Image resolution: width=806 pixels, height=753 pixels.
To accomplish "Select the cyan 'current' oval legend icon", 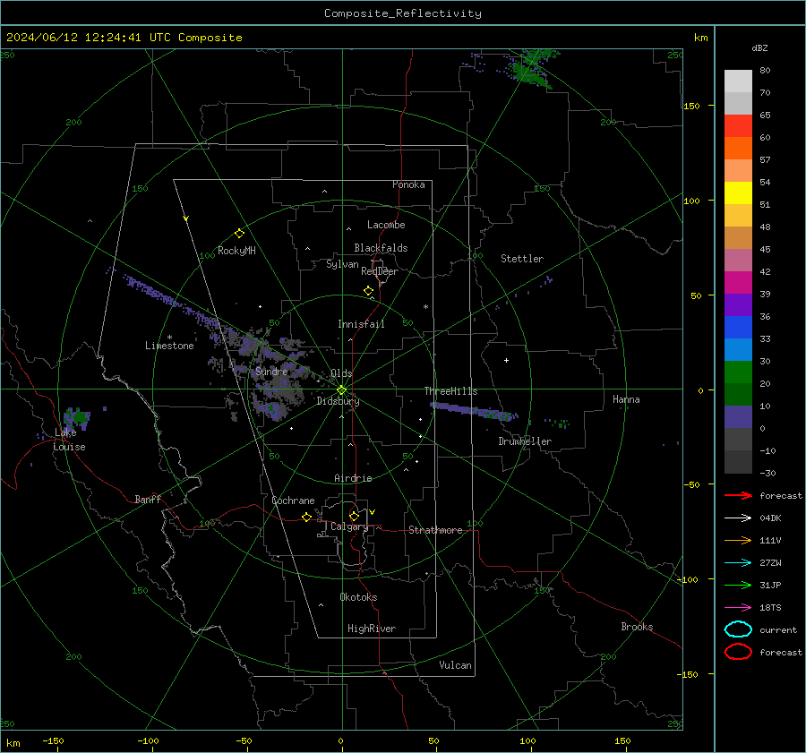I will pos(738,629).
